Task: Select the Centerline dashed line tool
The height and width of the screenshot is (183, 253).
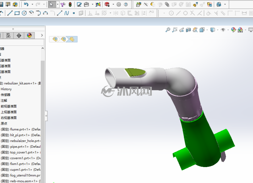Action: [60, 13]
